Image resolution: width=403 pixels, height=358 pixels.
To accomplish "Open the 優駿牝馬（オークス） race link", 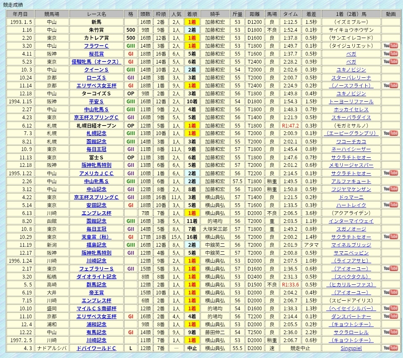I will 96,62.
